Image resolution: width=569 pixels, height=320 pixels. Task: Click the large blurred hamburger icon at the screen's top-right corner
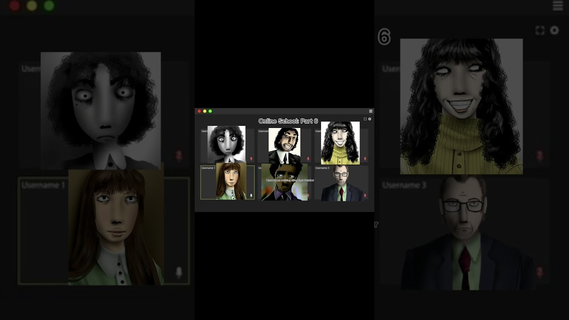coord(558,6)
